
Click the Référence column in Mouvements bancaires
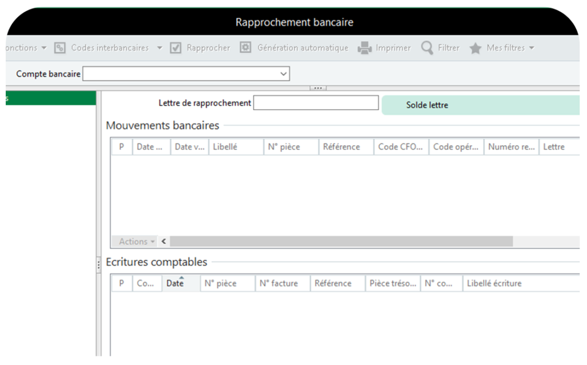(x=346, y=147)
